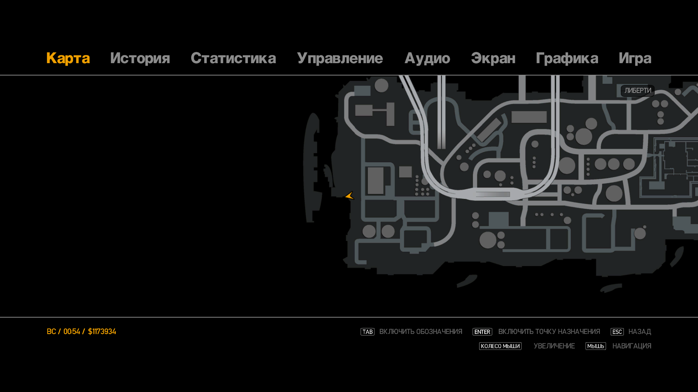Enable ВКЛЮЧИТЬ ТОЧКУ НАЗНАЧЕНИЯ waypoint

(549, 332)
